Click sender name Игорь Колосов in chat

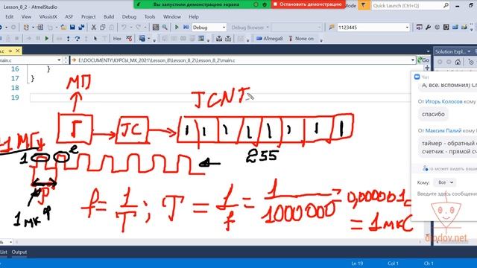click(x=444, y=101)
